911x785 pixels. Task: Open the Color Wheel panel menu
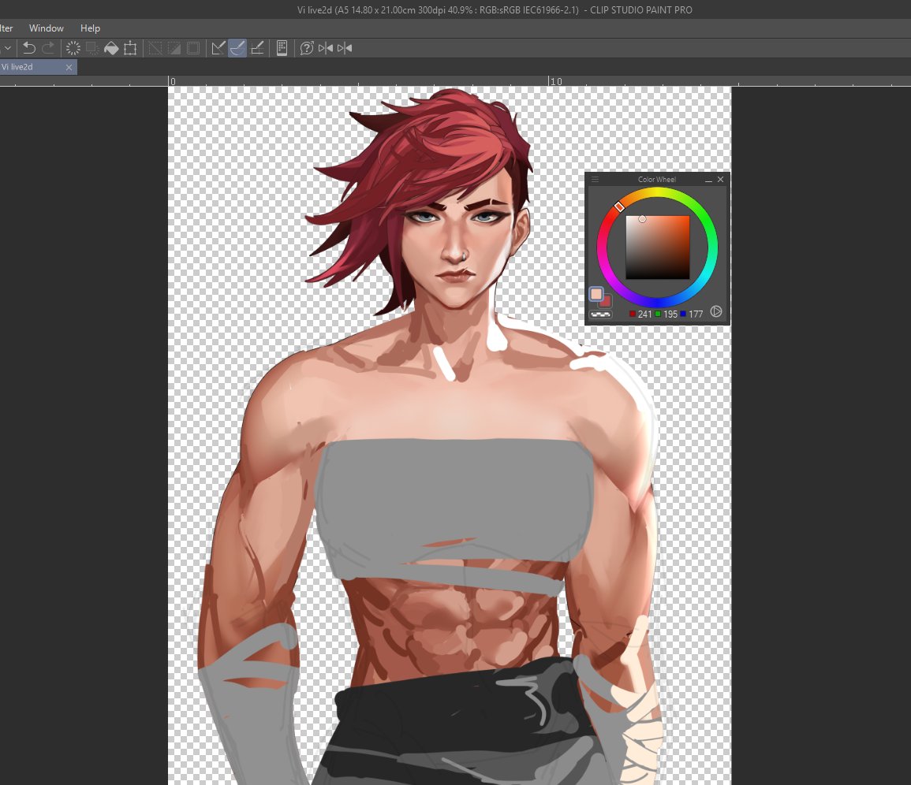tap(595, 180)
